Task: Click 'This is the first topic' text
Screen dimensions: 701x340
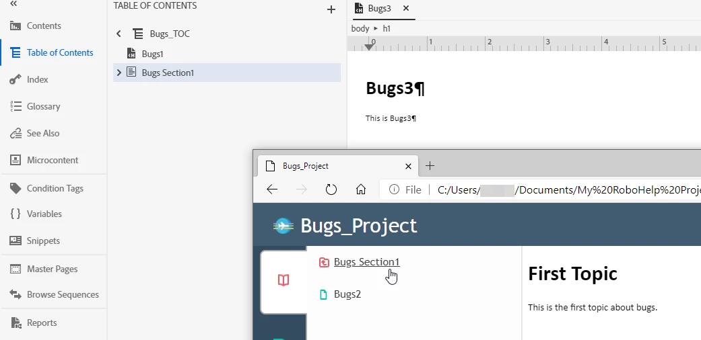Action: [x=593, y=308]
